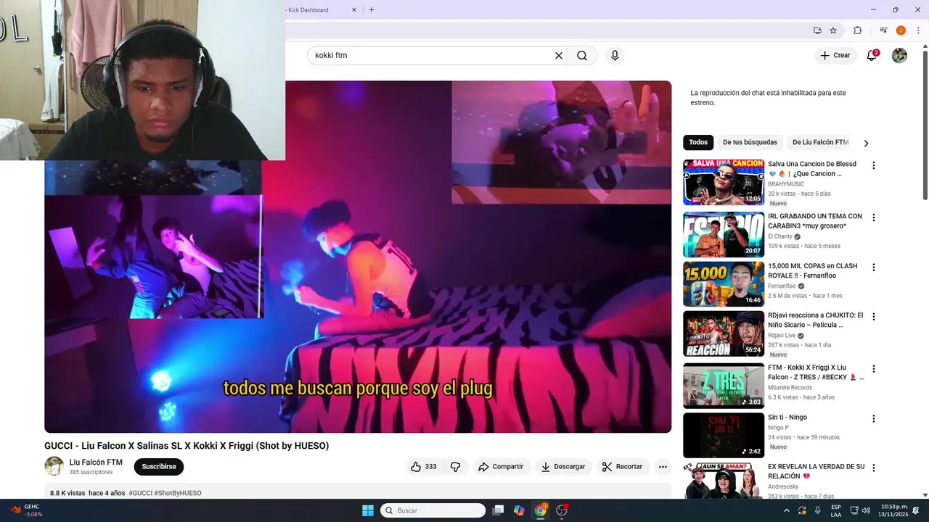Select De tus búsquedas filter chip
This screenshot has width=929, height=522.
pyautogui.click(x=750, y=142)
